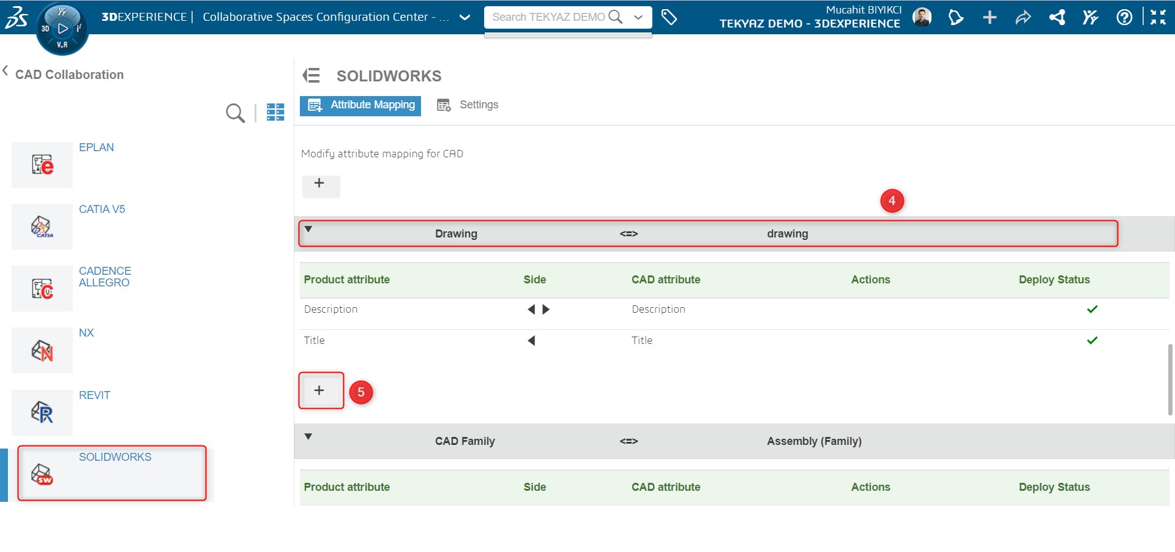
Task: Collapse the Drawing mapping section
Action: click(x=308, y=229)
